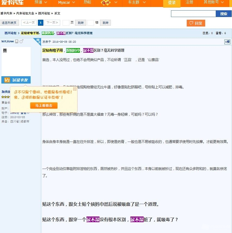This screenshot has height=233, width=232.
Task: Click the gold star rating icons
Action: click(6, 97)
